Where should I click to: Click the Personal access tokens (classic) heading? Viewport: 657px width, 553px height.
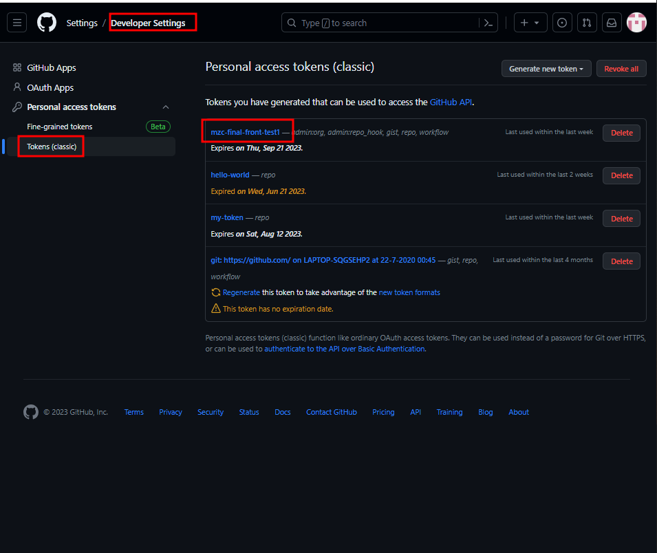pyautogui.click(x=290, y=67)
